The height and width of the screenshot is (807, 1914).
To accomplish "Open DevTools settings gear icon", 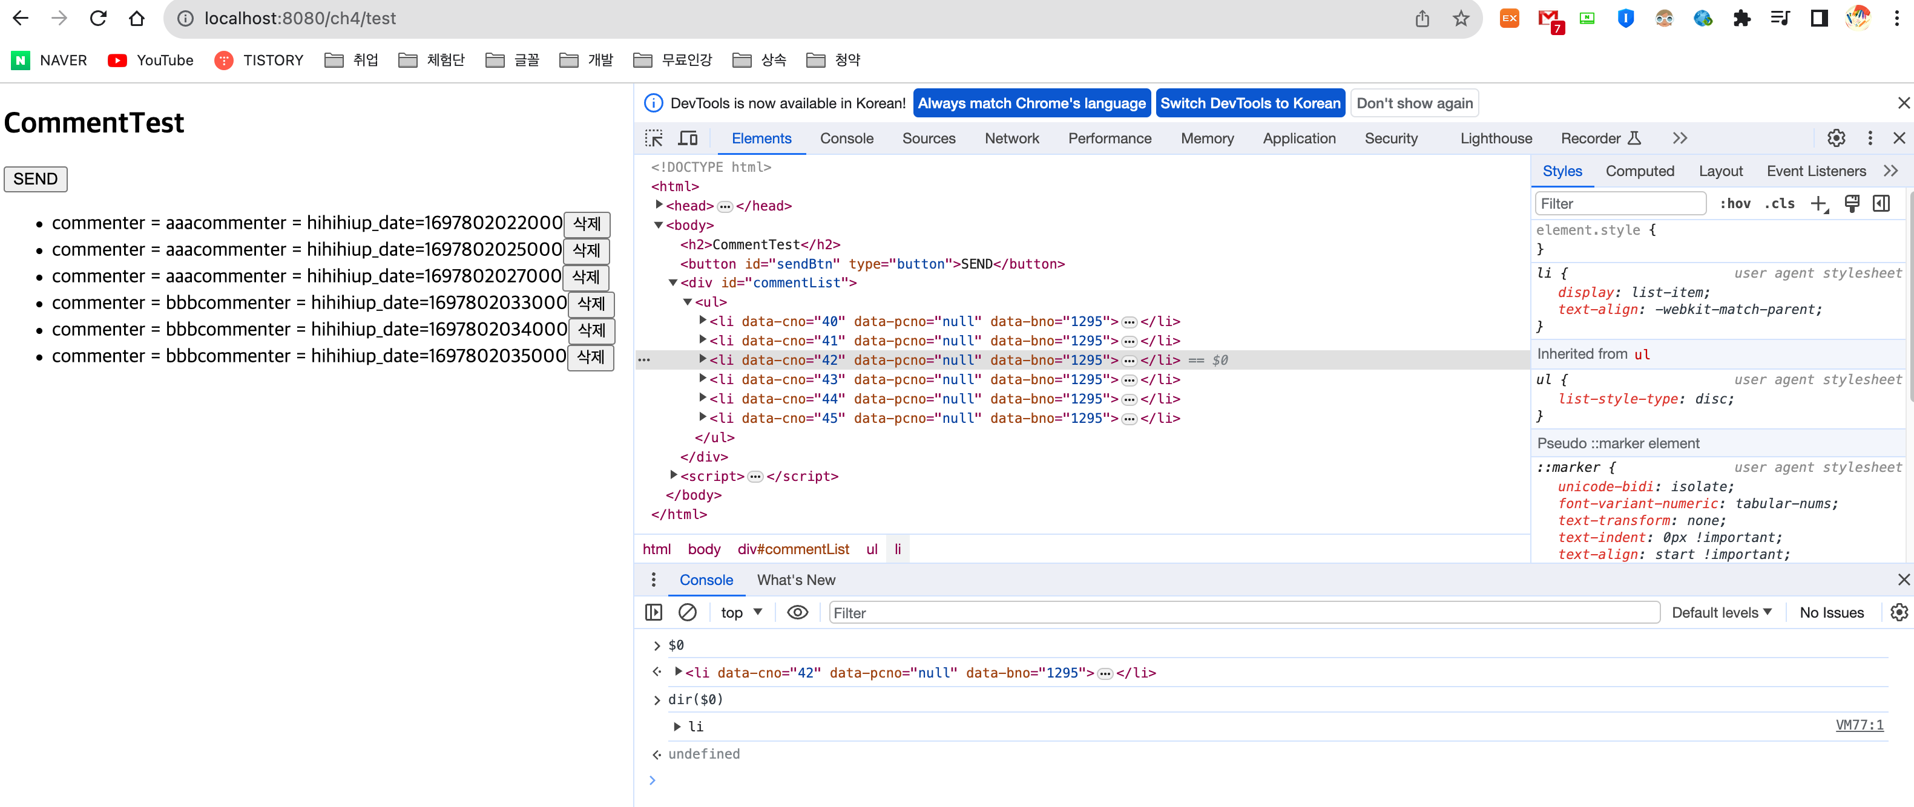I will click(1835, 138).
